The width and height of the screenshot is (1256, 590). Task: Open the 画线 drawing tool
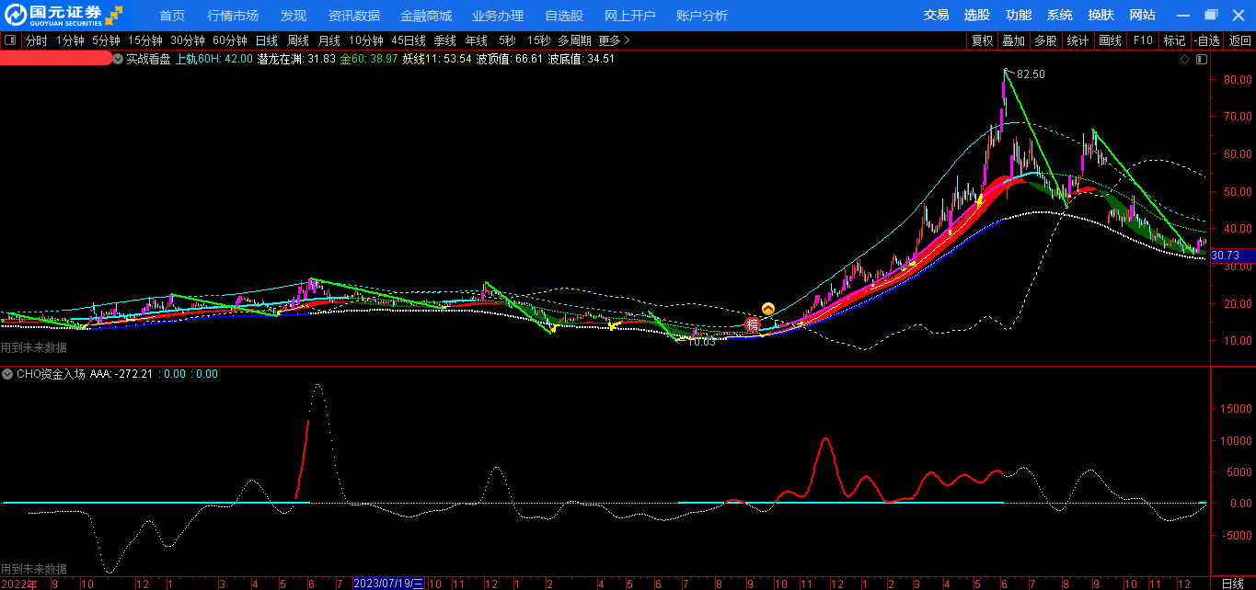tap(1111, 40)
